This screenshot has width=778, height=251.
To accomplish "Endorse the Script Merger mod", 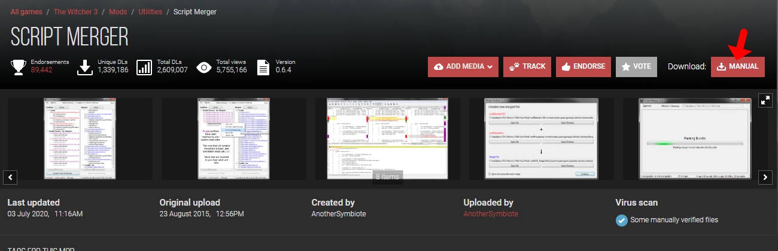I will click(583, 67).
